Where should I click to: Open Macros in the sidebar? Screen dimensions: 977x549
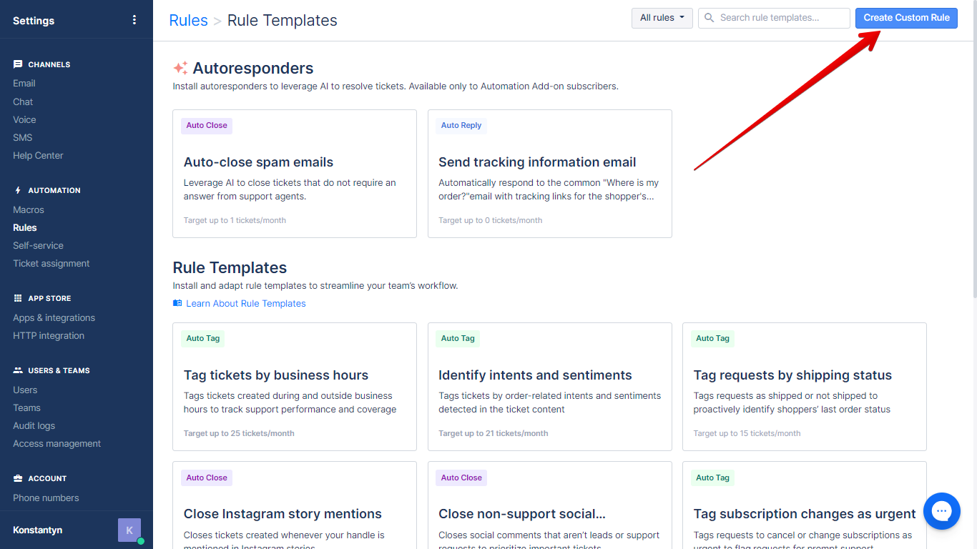(29, 209)
